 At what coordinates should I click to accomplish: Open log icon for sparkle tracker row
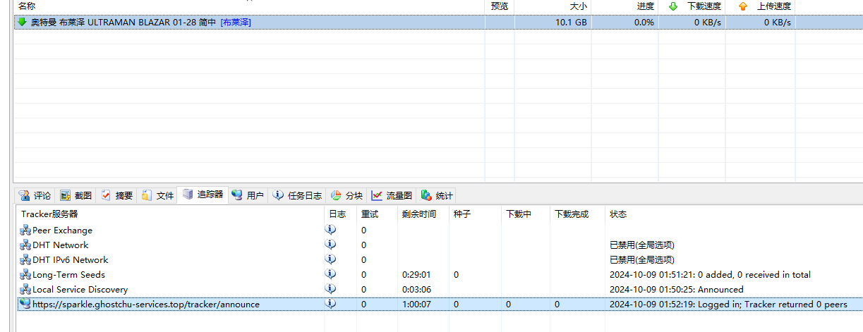(x=330, y=304)
